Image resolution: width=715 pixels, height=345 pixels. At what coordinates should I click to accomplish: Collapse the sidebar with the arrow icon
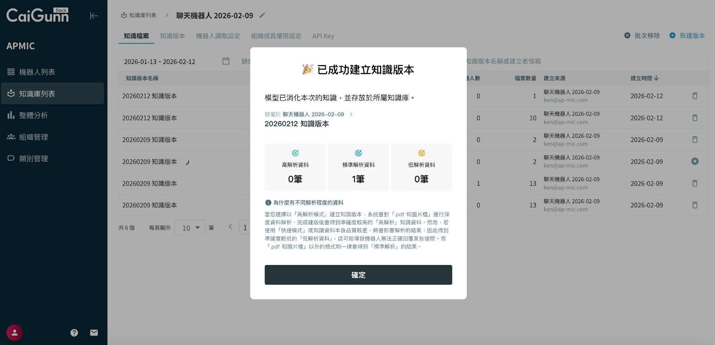pos(93,16)
